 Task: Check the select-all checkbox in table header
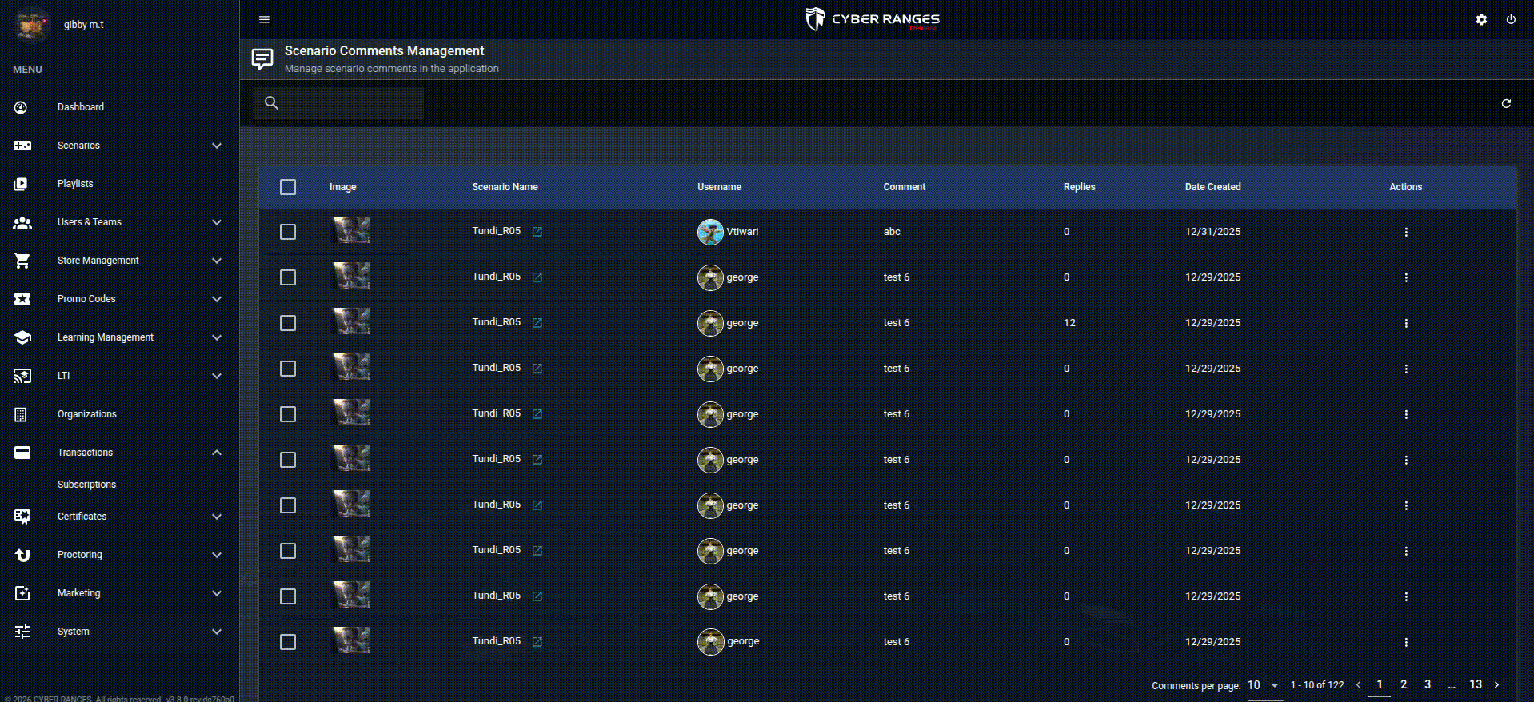point(288,187)
